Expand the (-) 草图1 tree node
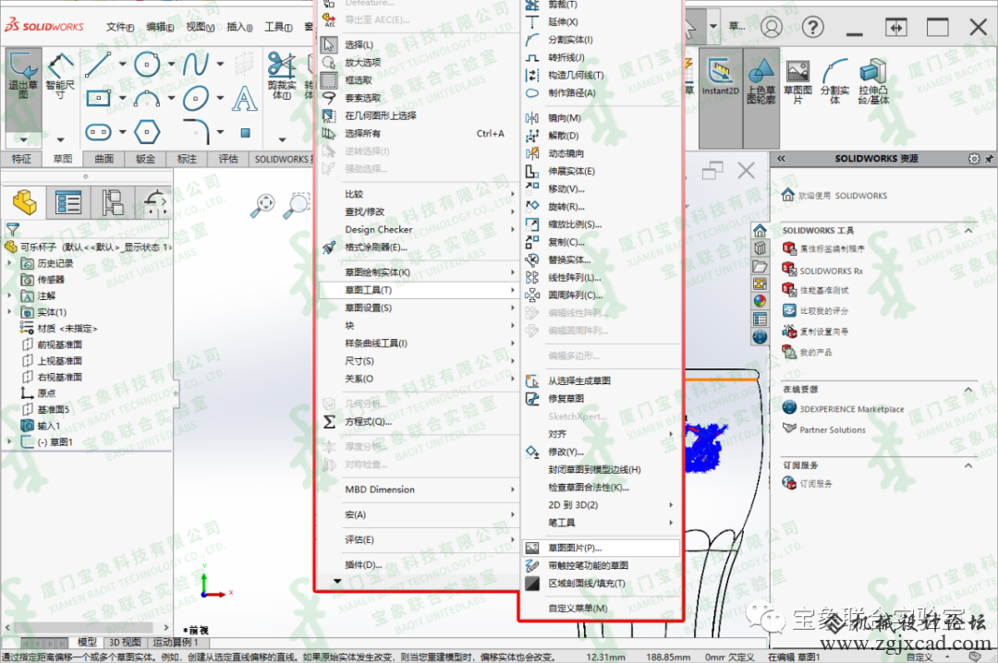Viewport: 998px width, 663px height. point(9,441)
